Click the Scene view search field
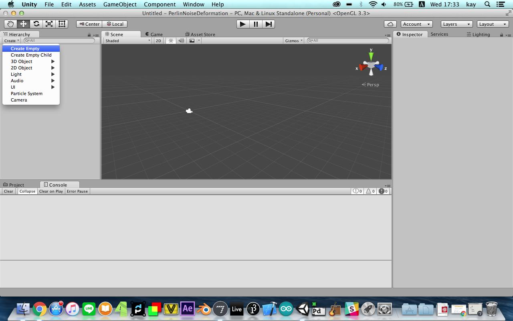The height and width of the screenshot is (321, 513). click(349, 41)
